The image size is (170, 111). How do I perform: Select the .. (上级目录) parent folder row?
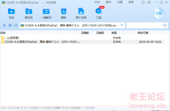click(82, 38)
